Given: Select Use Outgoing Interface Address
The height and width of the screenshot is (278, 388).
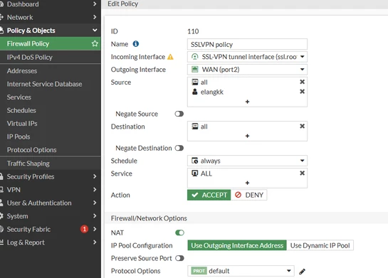Looking at the screenshot, I should [x=237, y=245].
